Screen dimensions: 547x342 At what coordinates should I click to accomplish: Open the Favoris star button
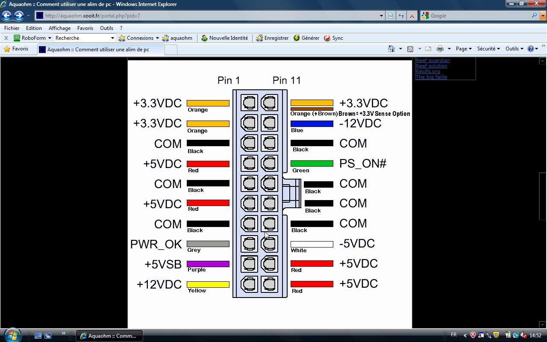(16, 49)
